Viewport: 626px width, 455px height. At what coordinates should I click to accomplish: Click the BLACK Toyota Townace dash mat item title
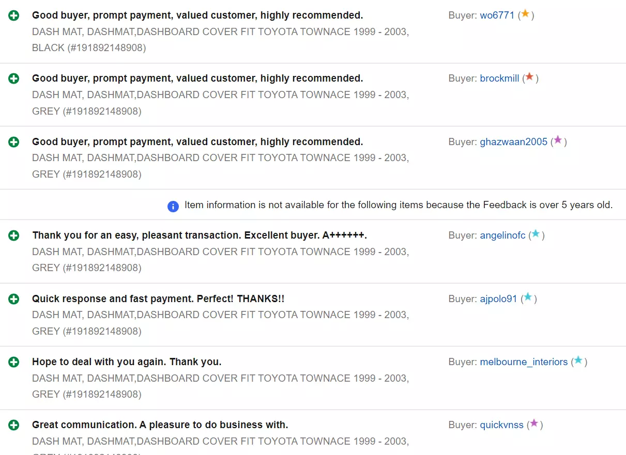point(220,40)
